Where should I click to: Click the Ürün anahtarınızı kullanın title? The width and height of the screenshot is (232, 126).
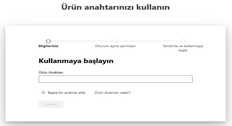click(116, 7)
